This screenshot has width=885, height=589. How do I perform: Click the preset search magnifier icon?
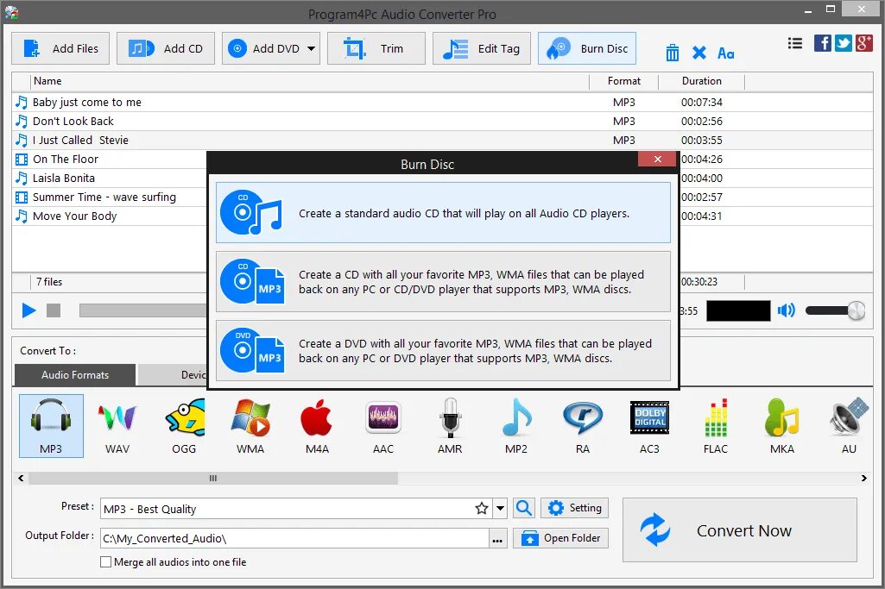pyautogui.click(x=524, y=508)
